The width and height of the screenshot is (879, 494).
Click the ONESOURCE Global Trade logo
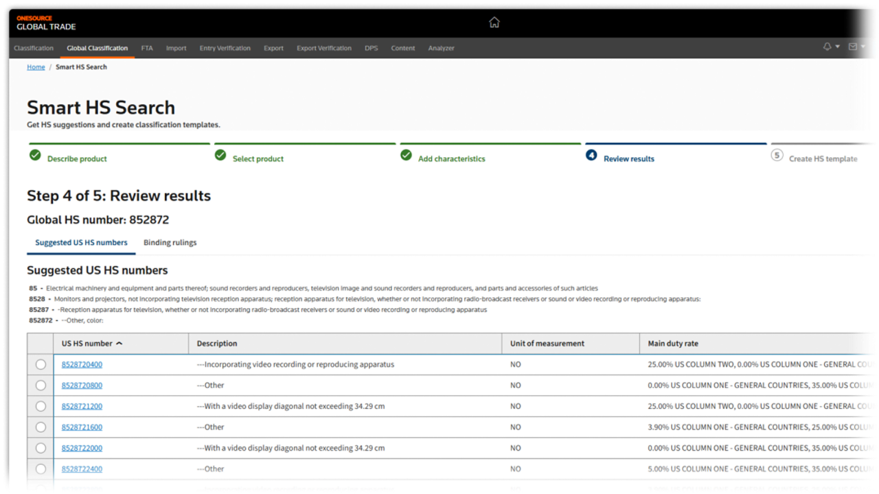click(x=46, y=23)
